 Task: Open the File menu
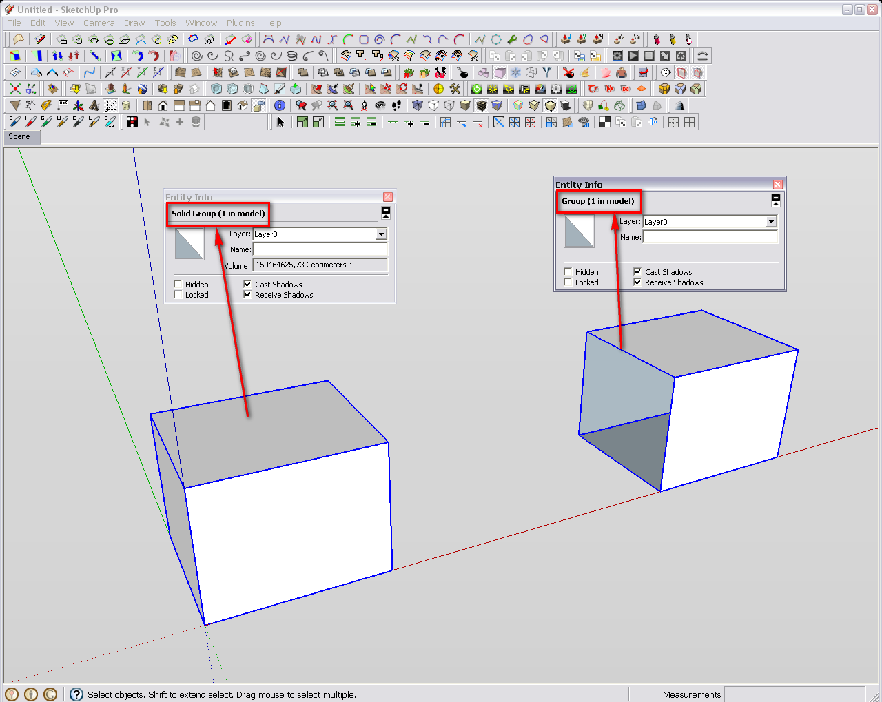[x=14, y=23]
